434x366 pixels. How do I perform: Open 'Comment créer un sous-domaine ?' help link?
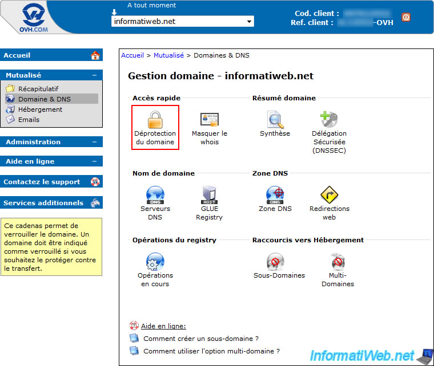(x=201, y=339)
